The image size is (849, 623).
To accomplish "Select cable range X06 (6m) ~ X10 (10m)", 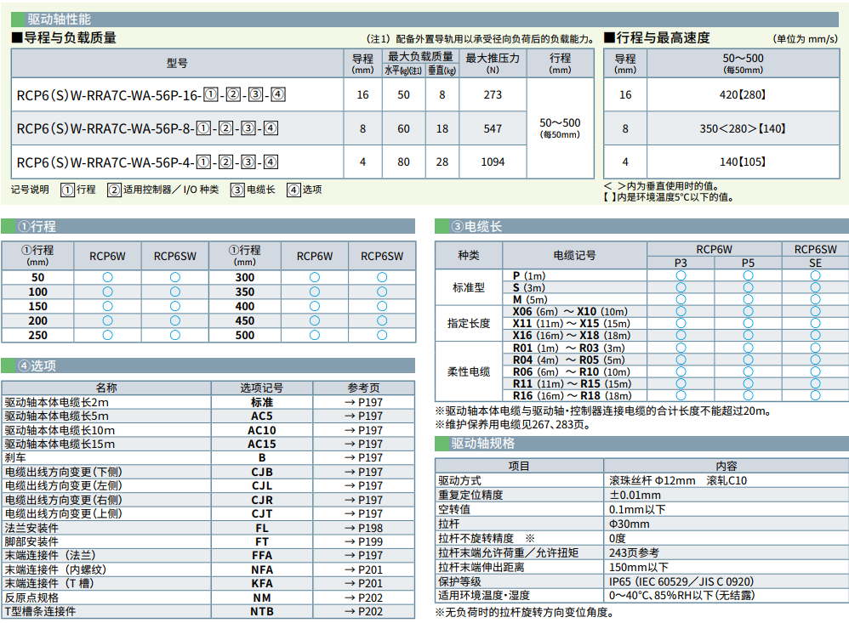I will coord(570,311).
